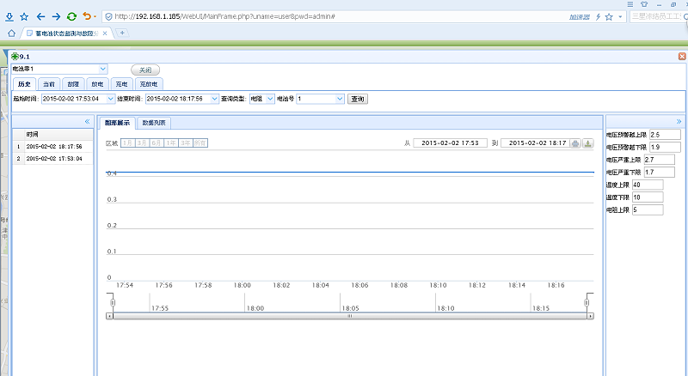Close the 9.1 panel with the X icon
688x376 pixels.
(x=682, y=57)
